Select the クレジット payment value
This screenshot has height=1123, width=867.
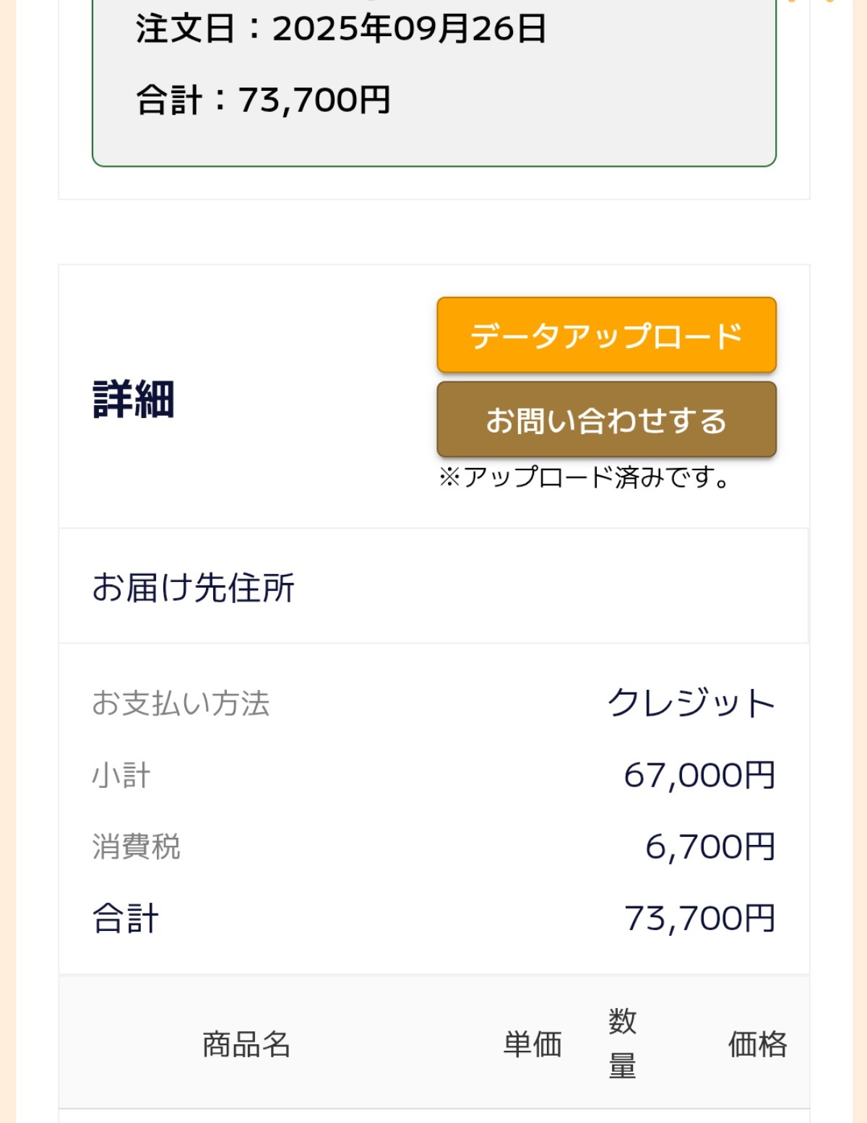(x=691, y=703)
